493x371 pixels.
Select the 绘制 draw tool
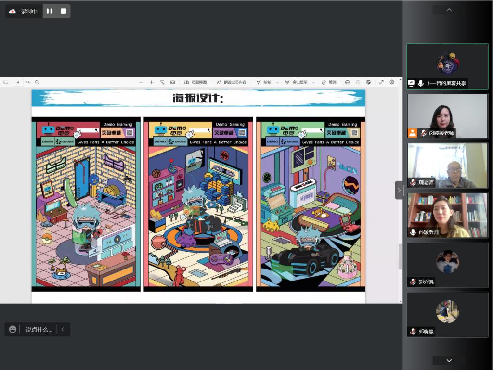click(264, 82)
